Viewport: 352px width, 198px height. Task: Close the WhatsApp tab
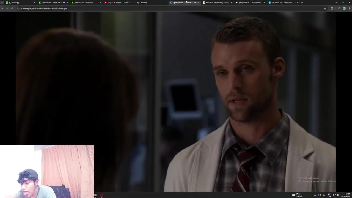(35, 2)
